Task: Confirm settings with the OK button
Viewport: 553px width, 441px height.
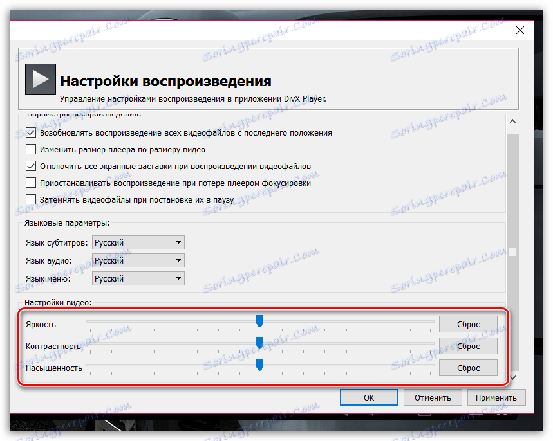Action: click(369, 397)
